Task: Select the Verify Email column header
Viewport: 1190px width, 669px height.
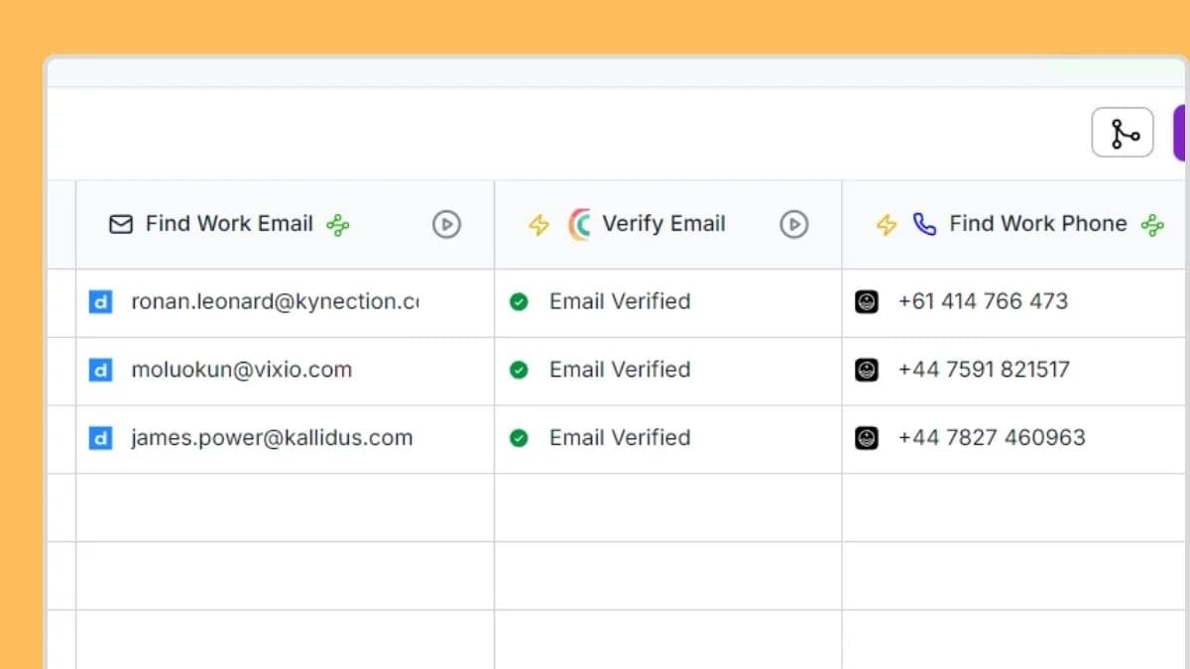Action: 663,224
